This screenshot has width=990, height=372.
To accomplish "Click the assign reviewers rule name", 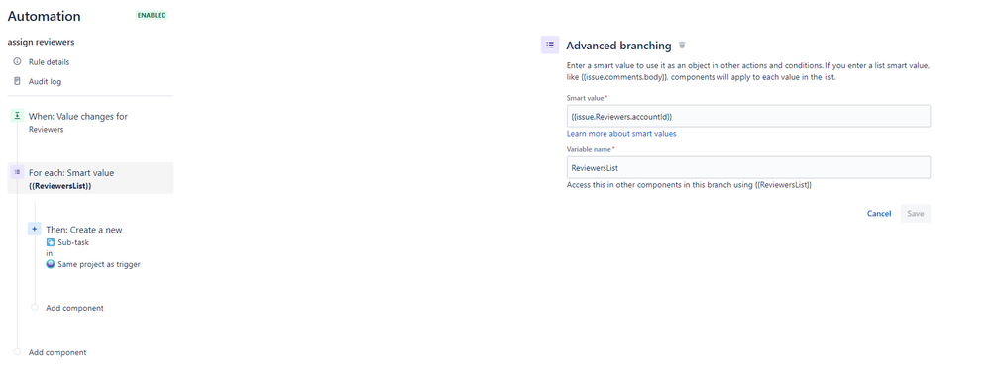I will pyautogui.click(x=41, y=42).
